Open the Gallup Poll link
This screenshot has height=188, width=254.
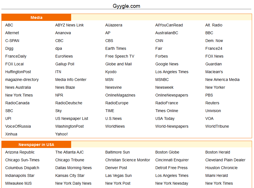(x=65, y=64)
